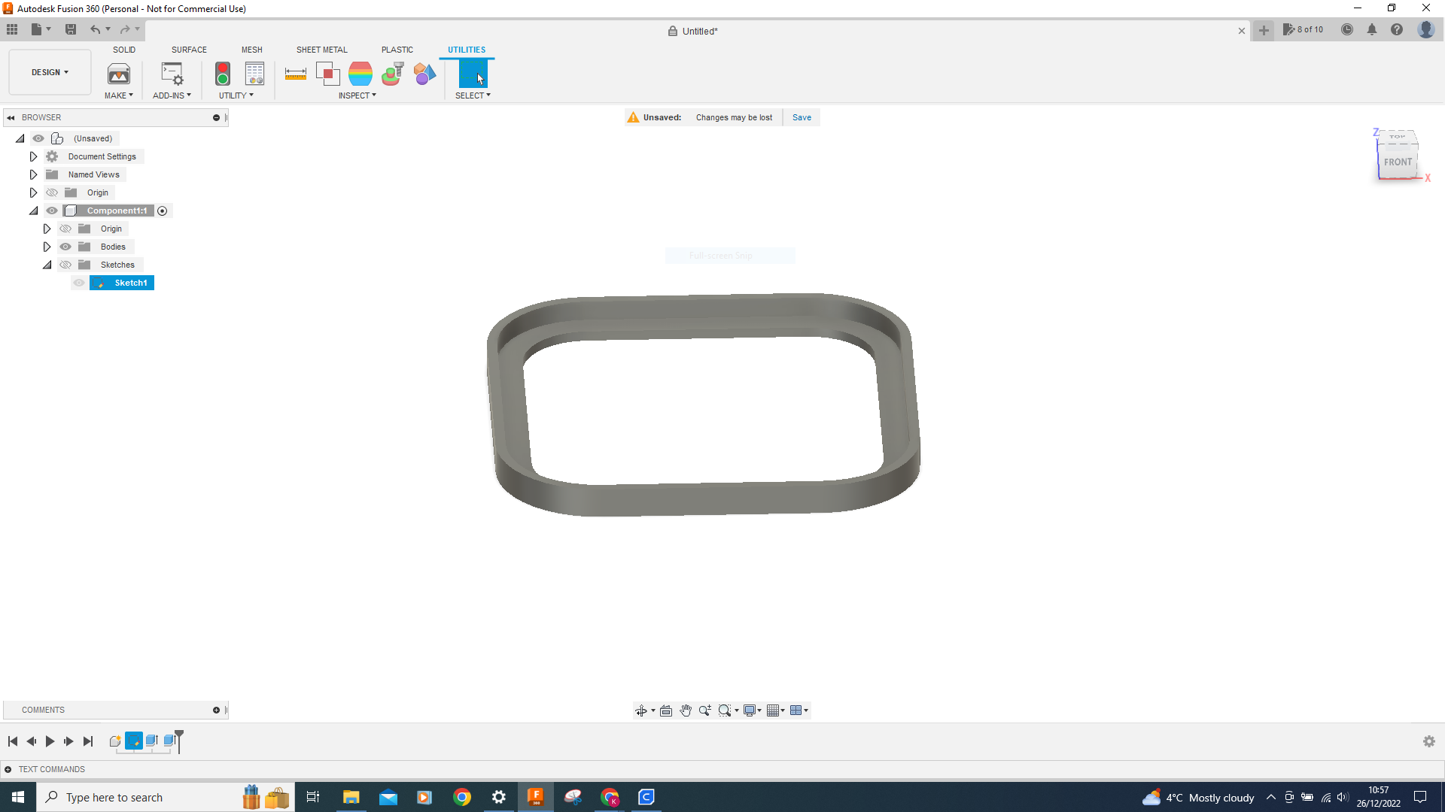Show the hidden Sketches folder
This screenshot has width=1445, height=812.
[x=65, y=265]
